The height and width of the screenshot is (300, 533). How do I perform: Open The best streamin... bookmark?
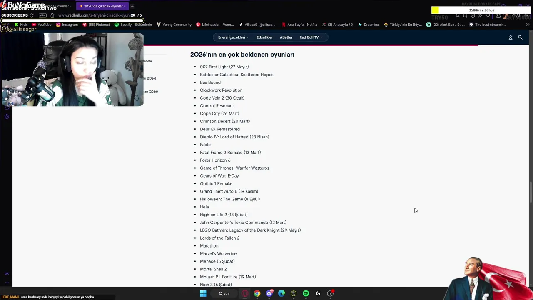(488, 25)
